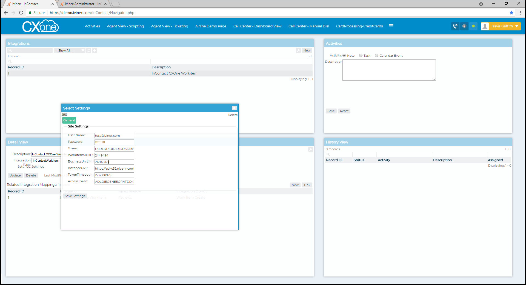
Task: Open Agent View - Ticketing page
Action: point(170,26)
